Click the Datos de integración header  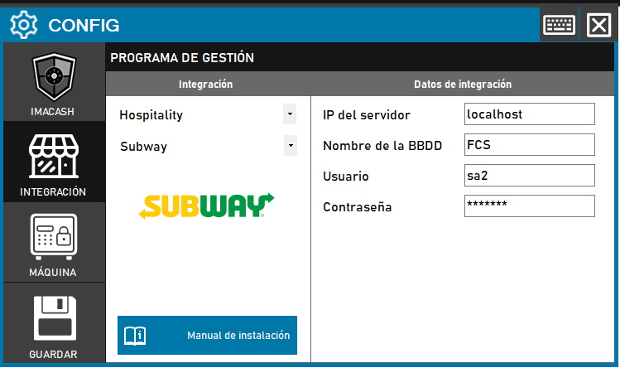(462, 84)
